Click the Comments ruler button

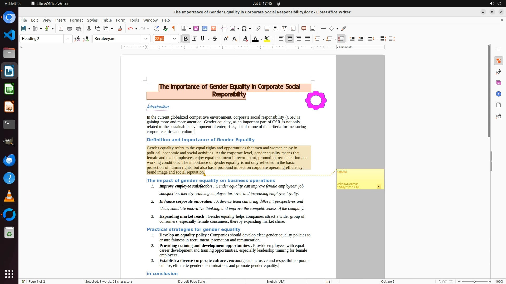(x=345, y=47)
